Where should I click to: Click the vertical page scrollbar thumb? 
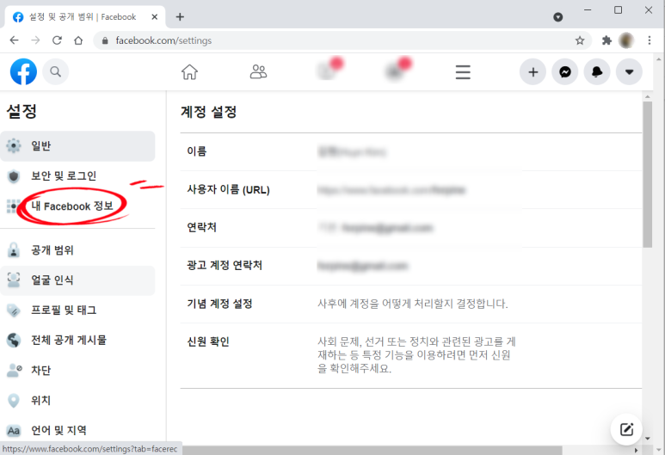pyautogui.click(x=647, y=175)
